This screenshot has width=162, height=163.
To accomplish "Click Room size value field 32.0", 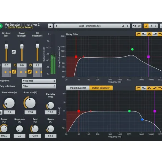I will (x=30, y=112).
